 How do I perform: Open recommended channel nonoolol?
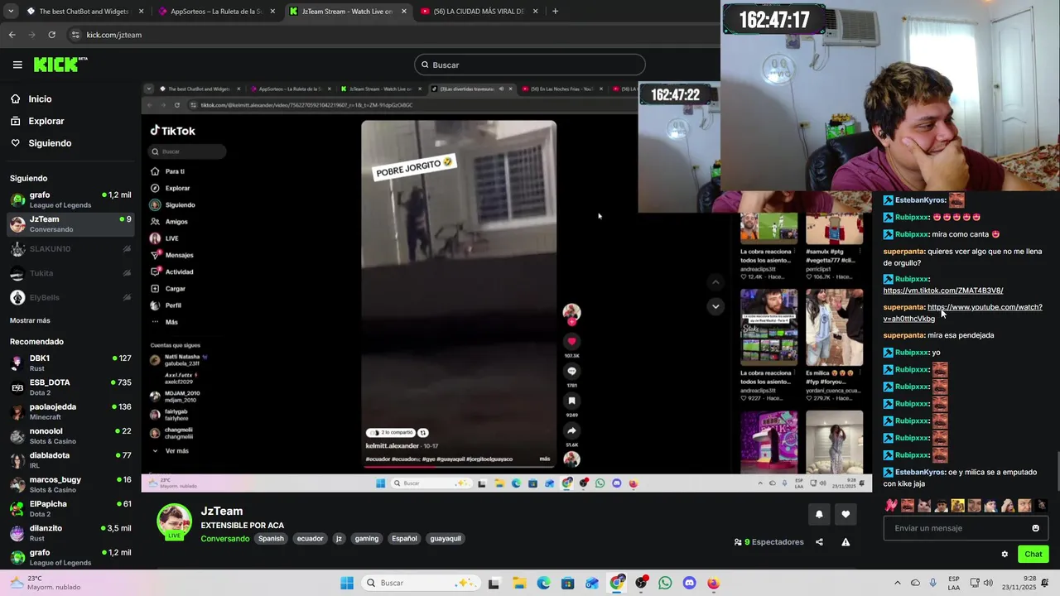(70, 435)
